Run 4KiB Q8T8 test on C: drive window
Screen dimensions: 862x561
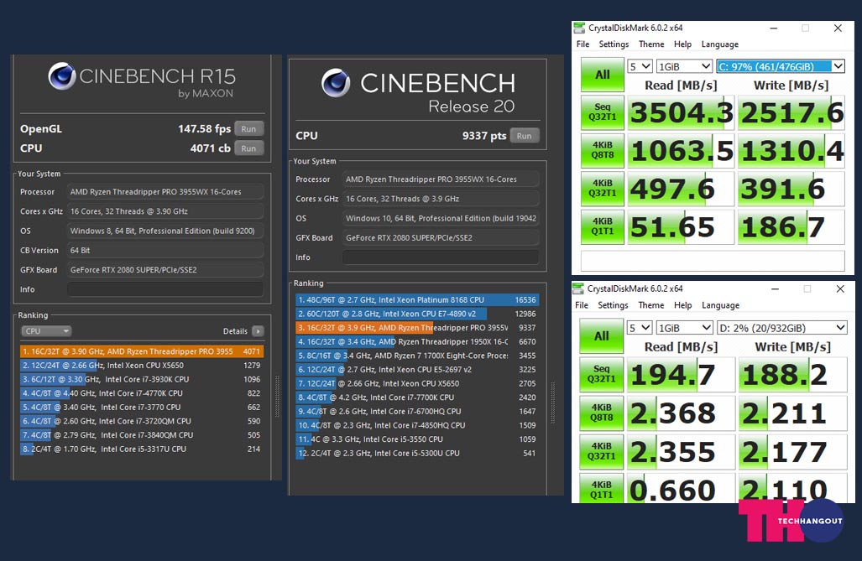point(603,151)
